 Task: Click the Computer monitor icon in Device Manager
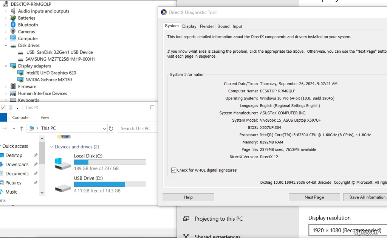point(13,38)
